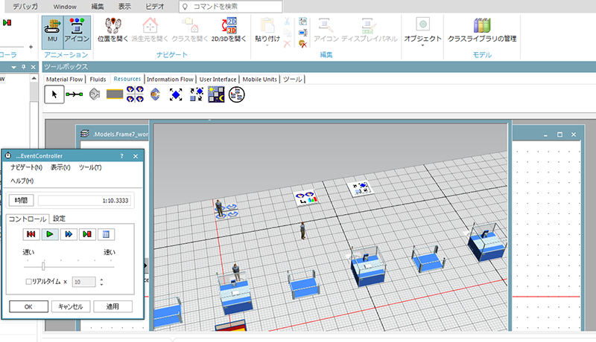Toggle MU animation button in ribbon

tap(52, 32)
